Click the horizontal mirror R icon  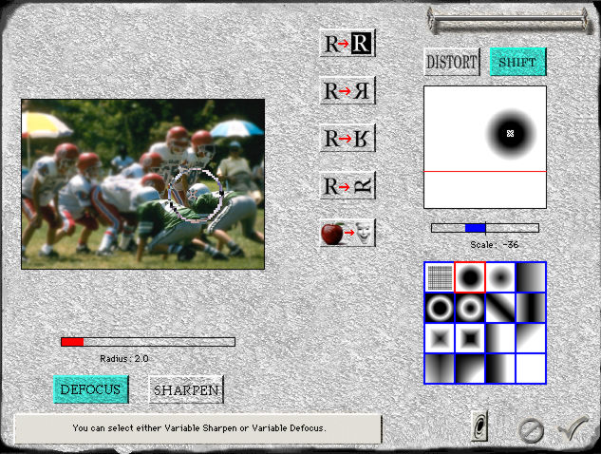347,91
